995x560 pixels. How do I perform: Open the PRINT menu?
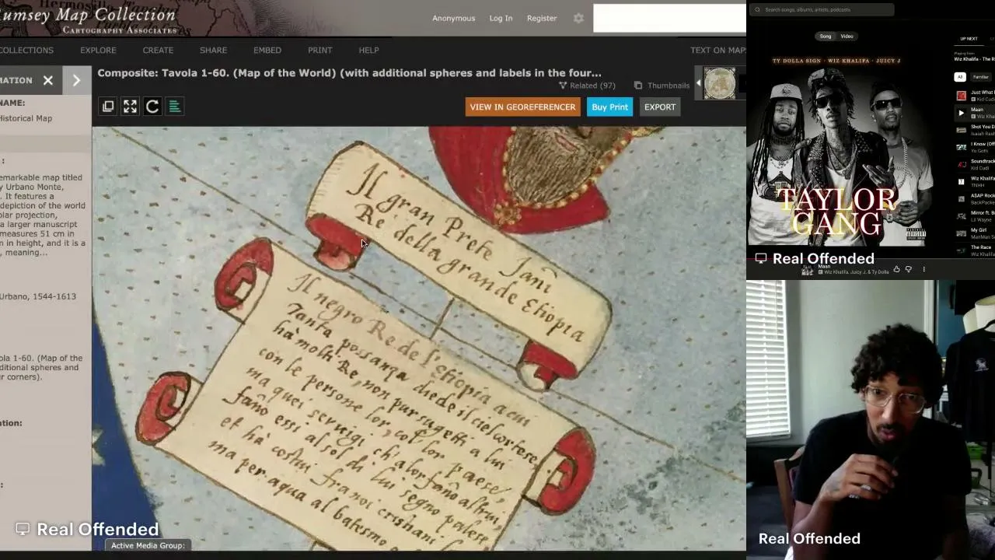pyautogui.click(x=319, y=51)
